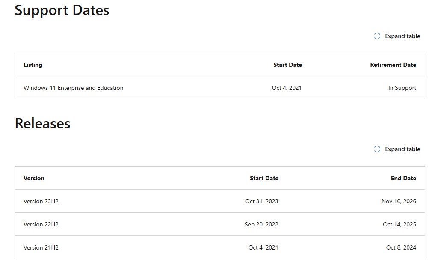Viewport: 438px width, 268px height.
Task: Click the In Support status cell
Action: pyautogui.click(x=402, y=88)
